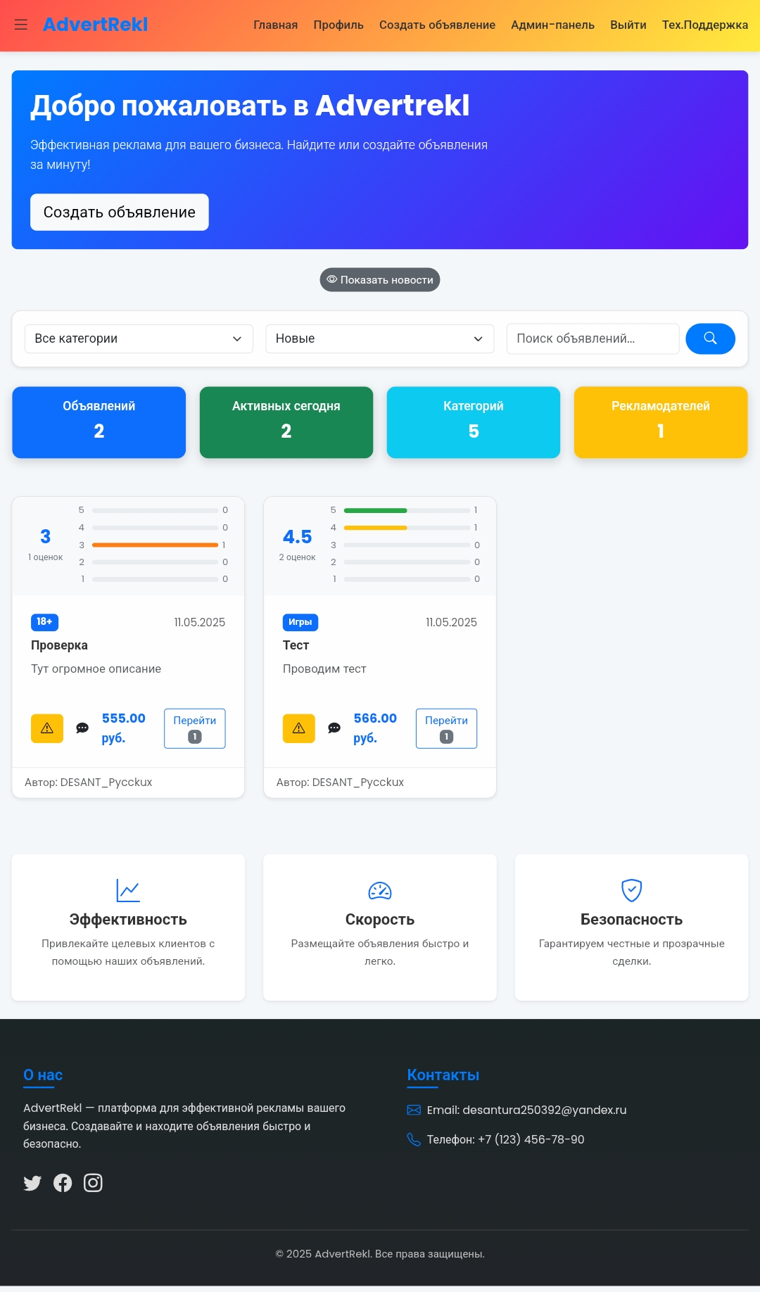The height and width of the screenshot is (1292, 760).
Task: Go to Профиль in top navigation
Action: click(x=338, y=25)
